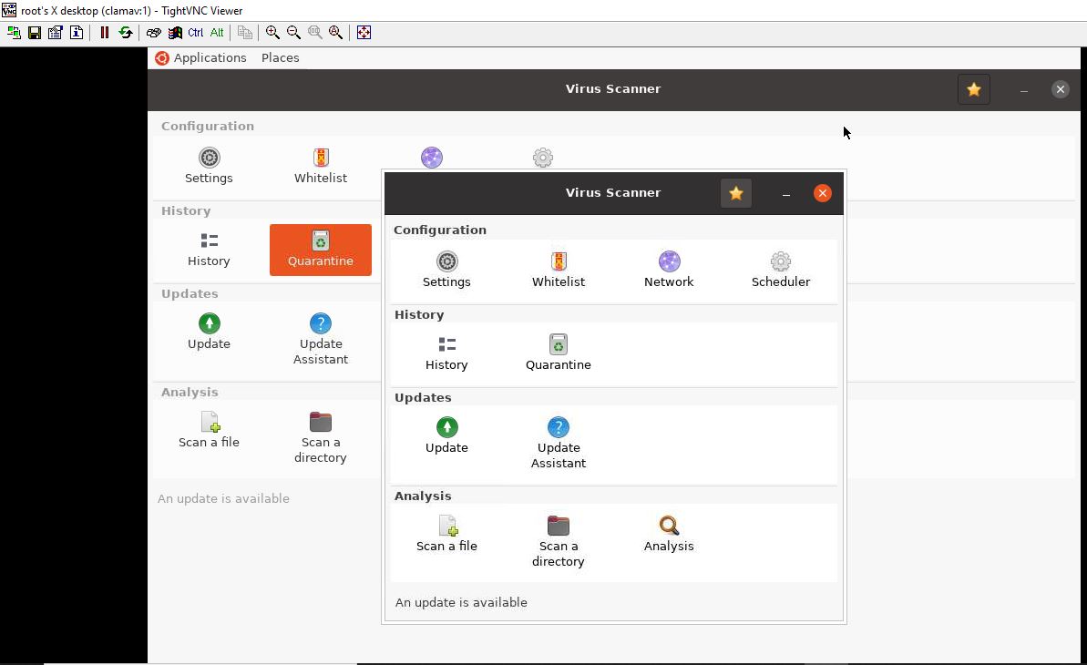This screenshot has width=1087, height=665.
Task: Select Scan a file in the front window
Action: point(446,534)
